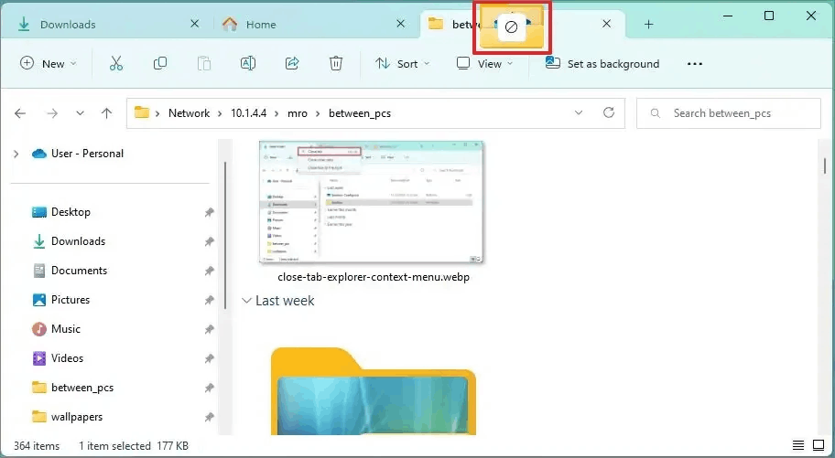Open between_pcs in sidebar
The image size is (835, 458).
tap(82, 388)
